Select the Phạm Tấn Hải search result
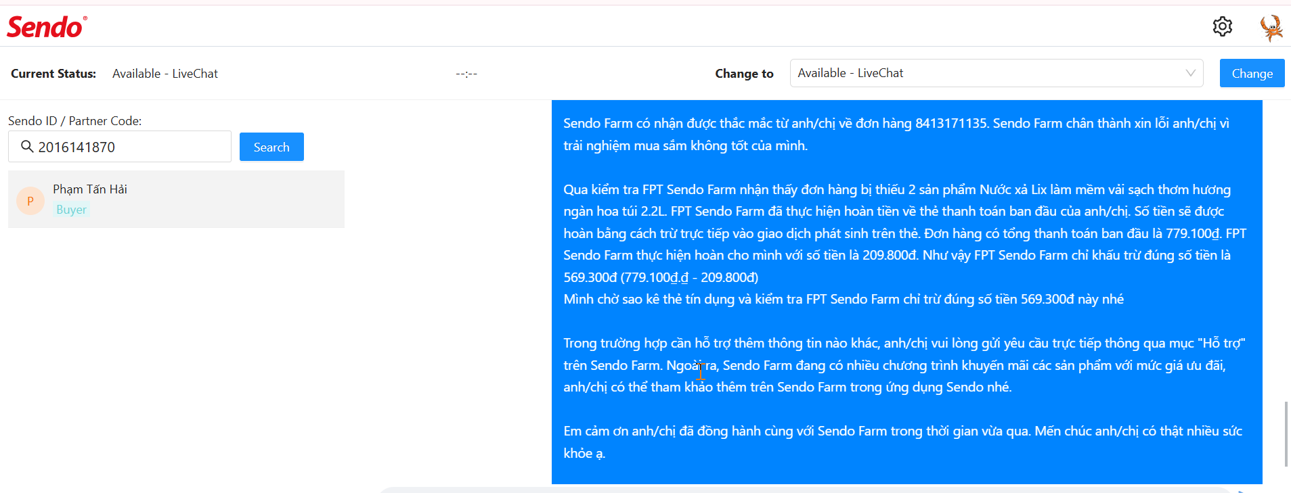This screenshot has width=1291, height=493. click(x=176, y=199)
